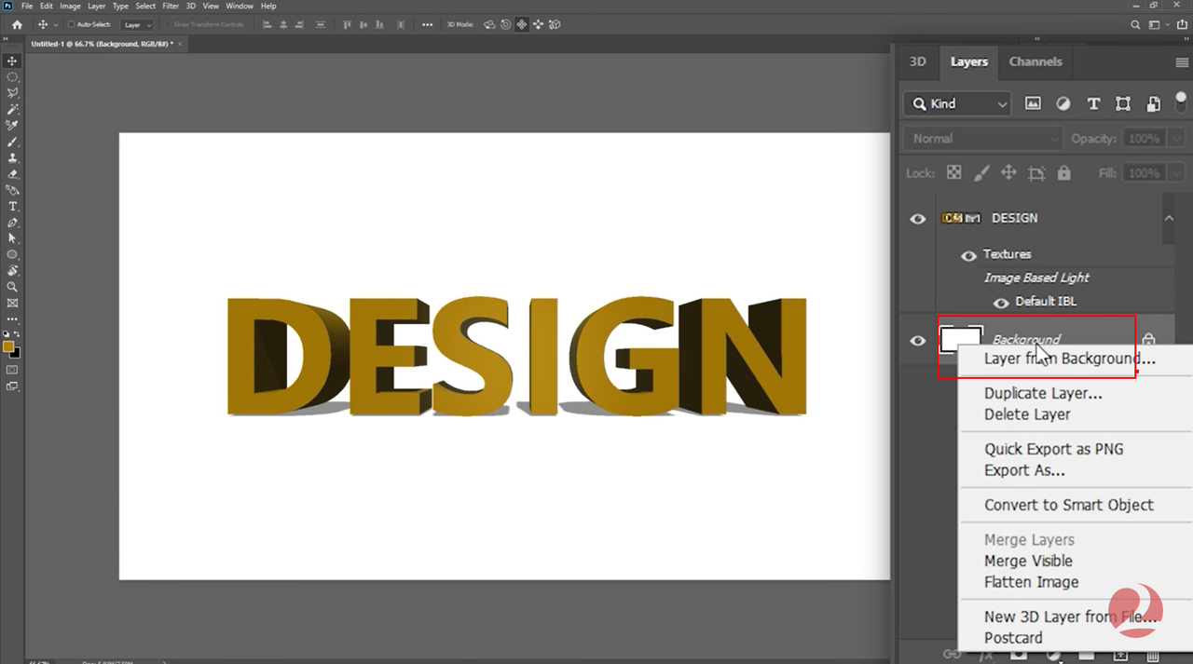Select the Eyedropper tool
The height and width of the screenshot is (664, 1193).
pos(12,126)
